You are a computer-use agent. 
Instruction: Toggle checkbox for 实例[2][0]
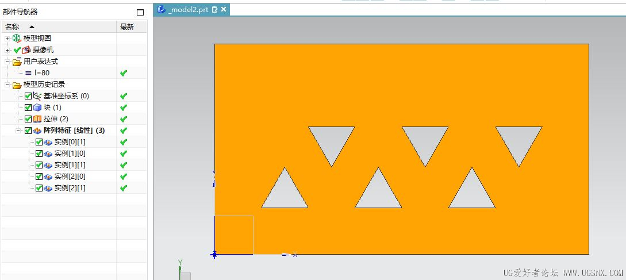click(39, 177)
